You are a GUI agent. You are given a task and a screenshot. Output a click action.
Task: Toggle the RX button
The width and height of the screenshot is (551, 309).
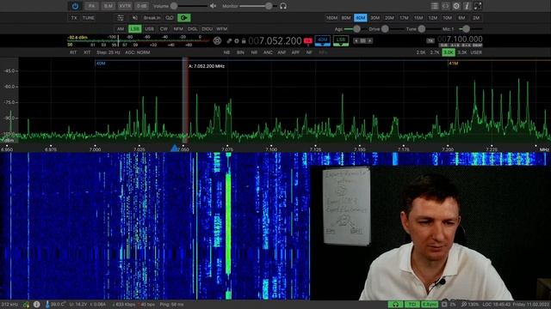coord(91,6)
